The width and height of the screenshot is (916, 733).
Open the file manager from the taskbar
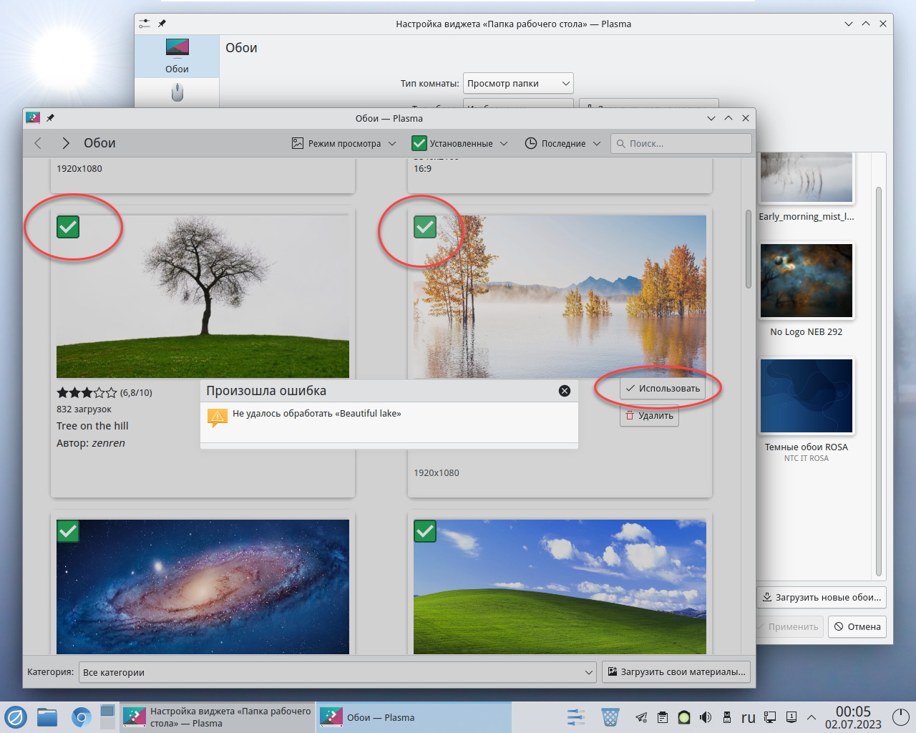pos(47,717)
